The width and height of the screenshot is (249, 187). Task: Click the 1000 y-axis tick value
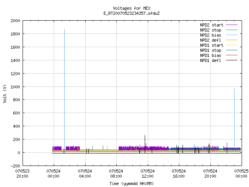(x=16, y=87)
